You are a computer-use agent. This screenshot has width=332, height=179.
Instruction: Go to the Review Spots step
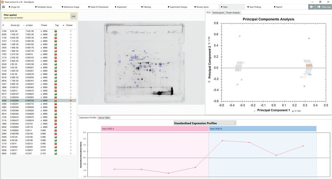[202, 7]
